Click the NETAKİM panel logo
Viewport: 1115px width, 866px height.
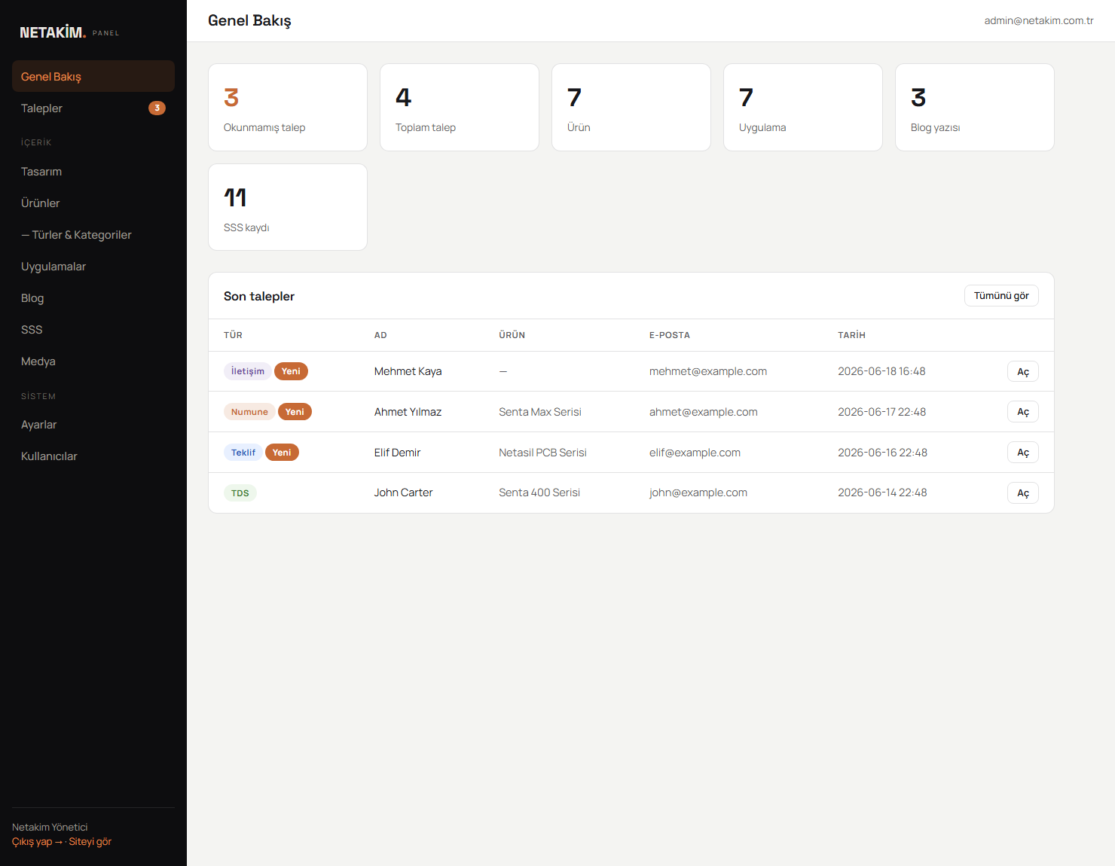69,32
